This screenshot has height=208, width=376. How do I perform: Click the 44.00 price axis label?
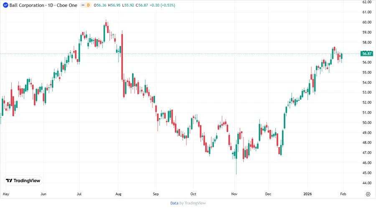(367, 183)
